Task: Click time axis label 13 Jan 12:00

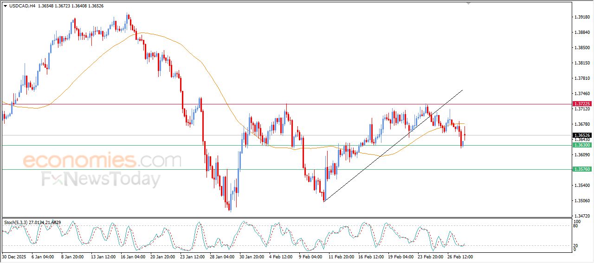Action: (103, 257)
